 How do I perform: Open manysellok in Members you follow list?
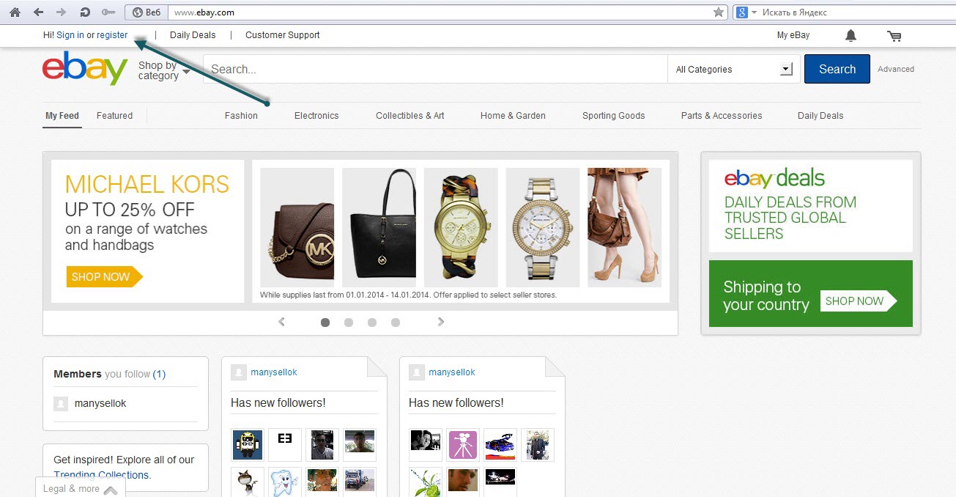[x=100, y=404]
